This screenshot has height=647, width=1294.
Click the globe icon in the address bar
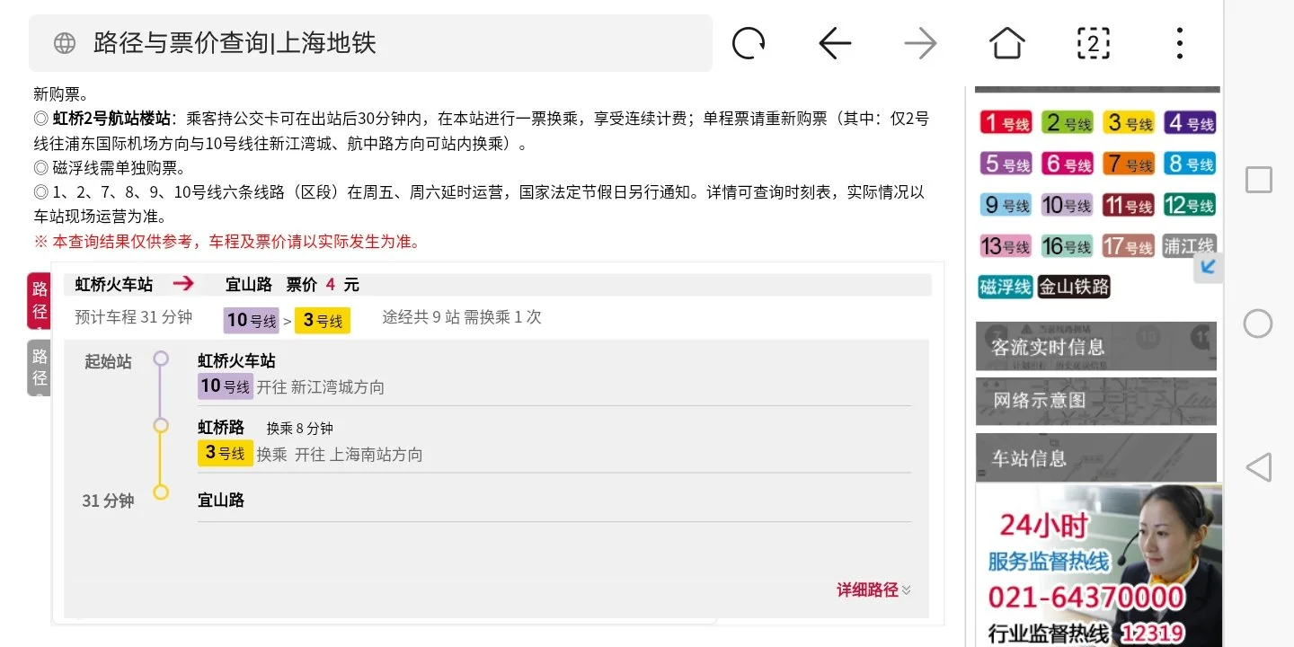tap(64, 41)
